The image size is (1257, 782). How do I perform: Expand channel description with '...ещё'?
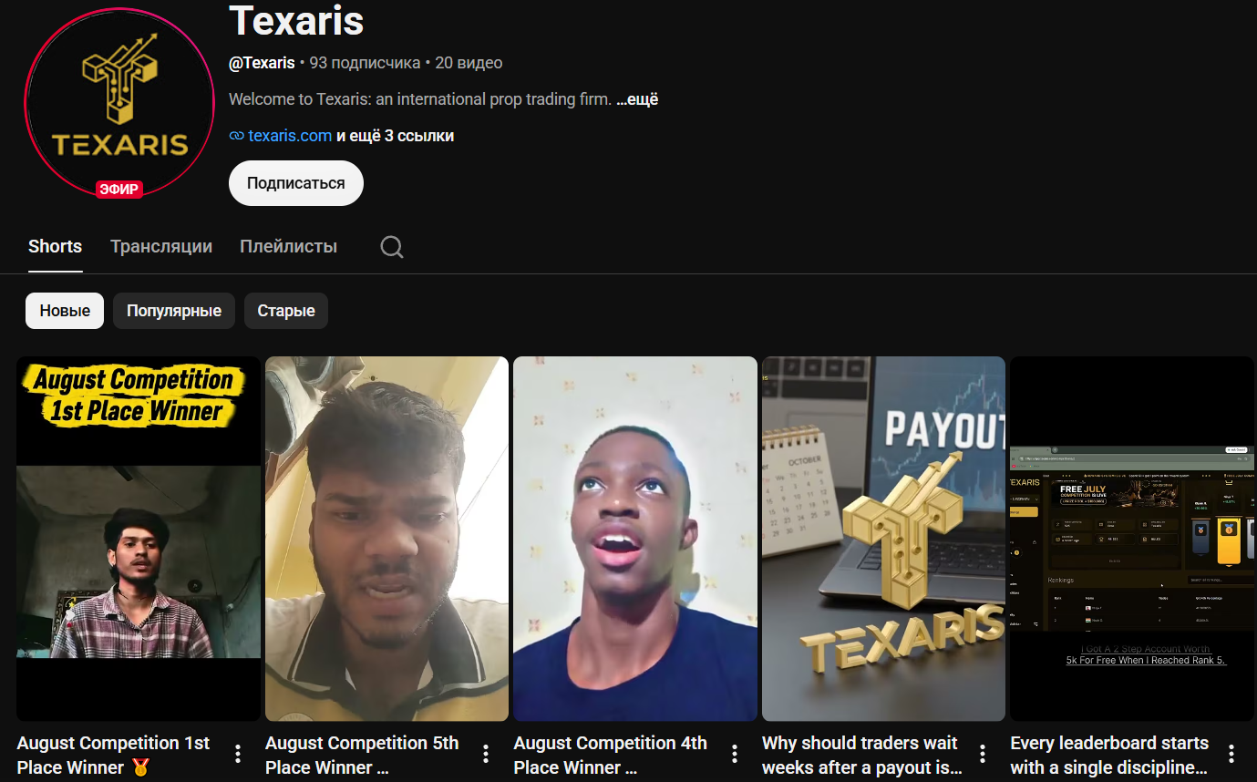tap(637, 99)
